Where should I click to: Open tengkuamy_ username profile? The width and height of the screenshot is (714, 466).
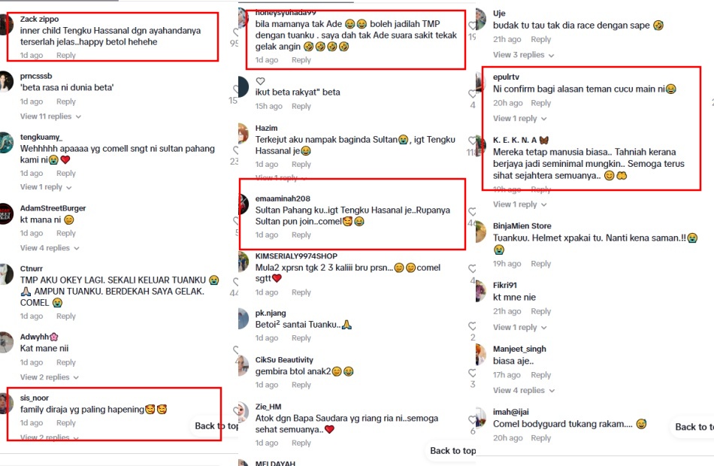[x=41, y=137]
